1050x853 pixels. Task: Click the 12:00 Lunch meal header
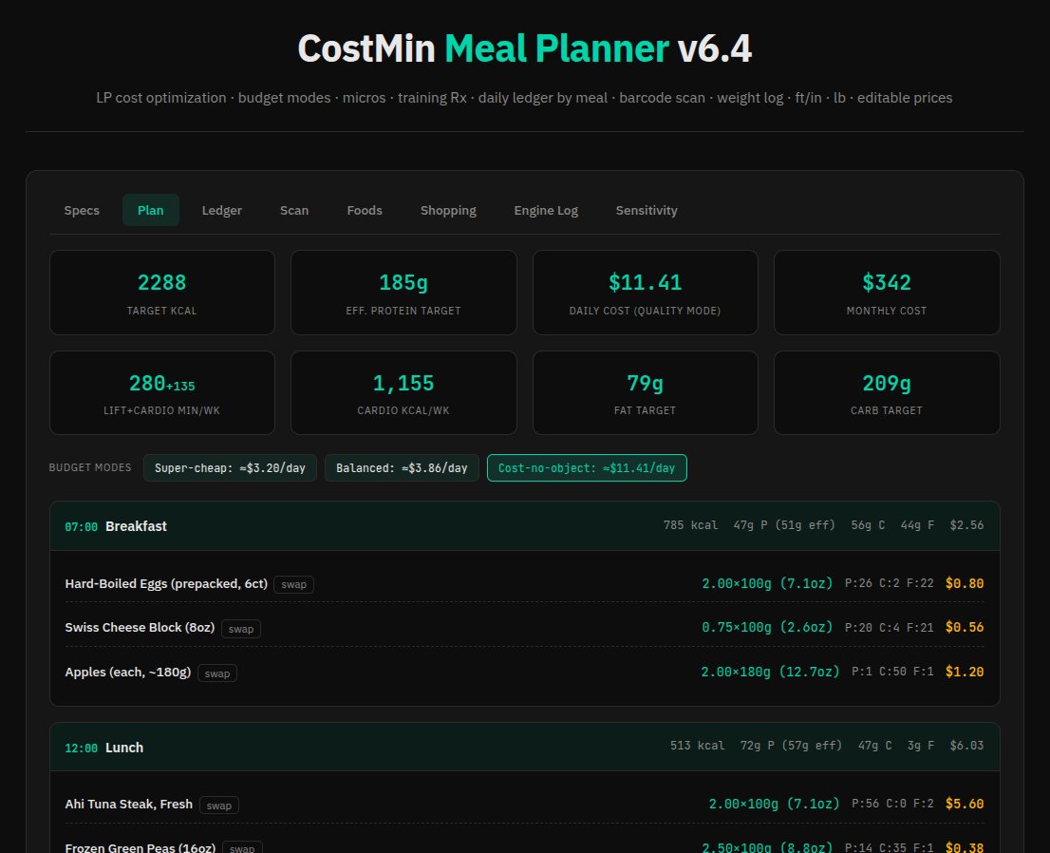(x=524, y=748)
